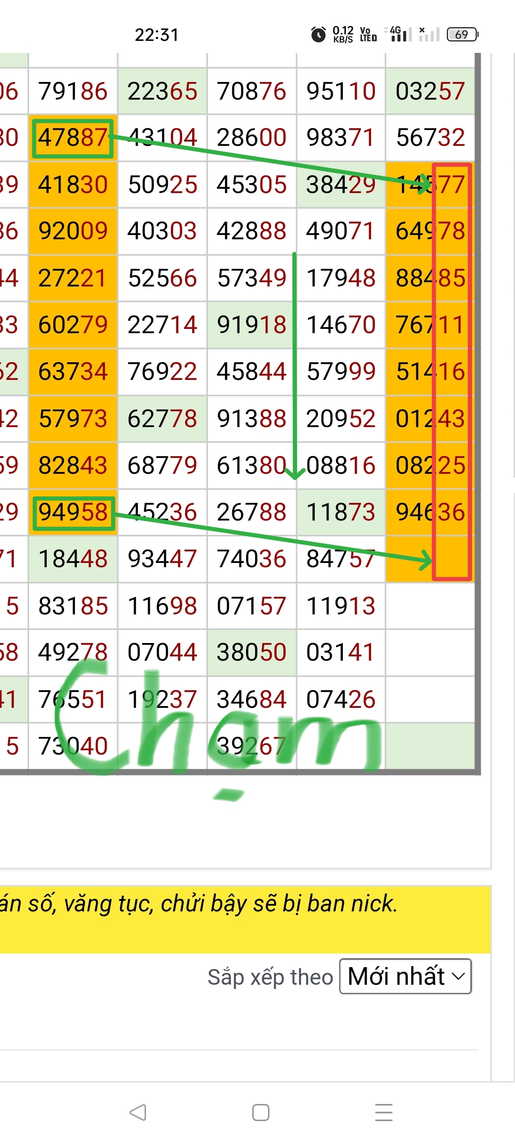Select cell 57973
This screenshot has height=1144, width=515.
(x=73, y=419)
